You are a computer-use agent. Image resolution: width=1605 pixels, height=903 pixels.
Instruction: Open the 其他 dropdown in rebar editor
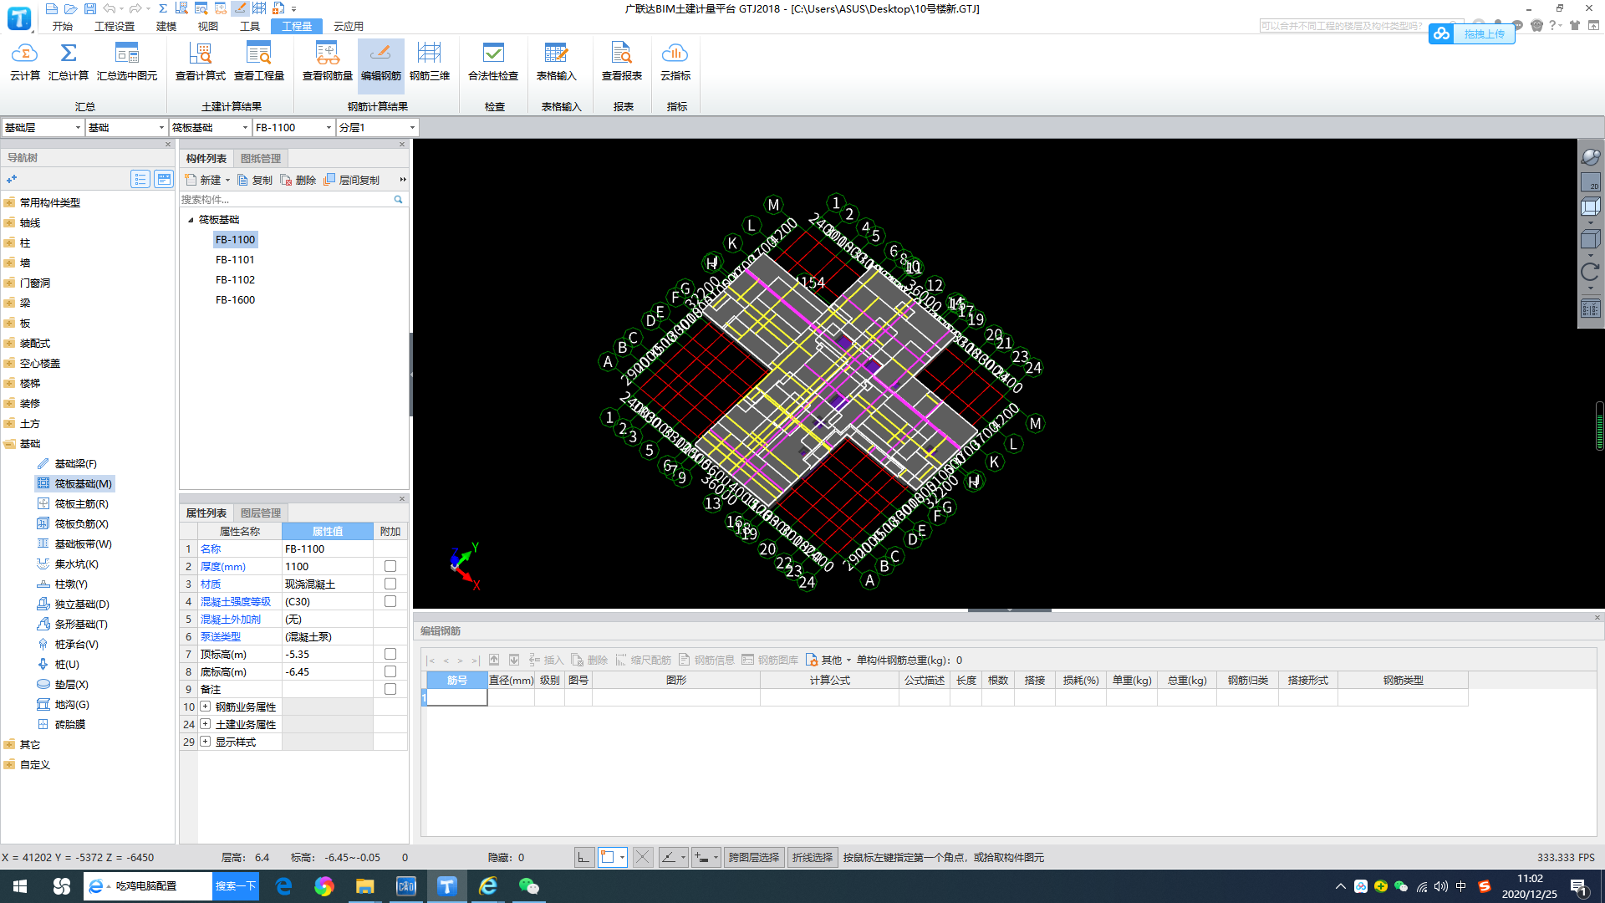click(x=829, y=660)
